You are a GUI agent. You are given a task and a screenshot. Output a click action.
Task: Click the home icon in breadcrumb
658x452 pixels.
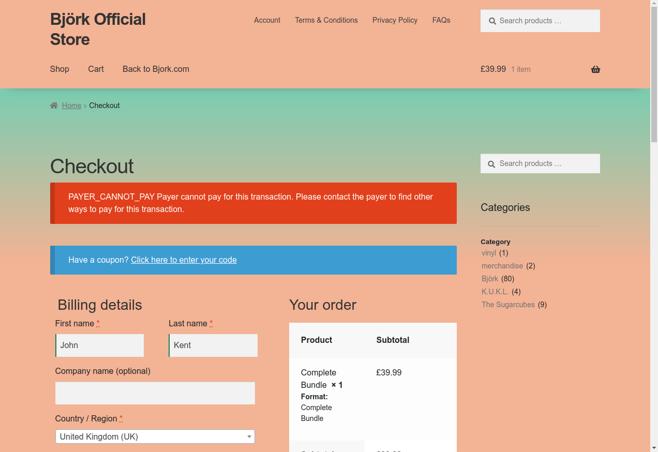point(54,106)
